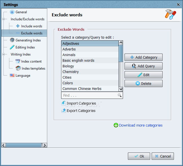
Task: Open the Include words page
Action: pos(32,26)
